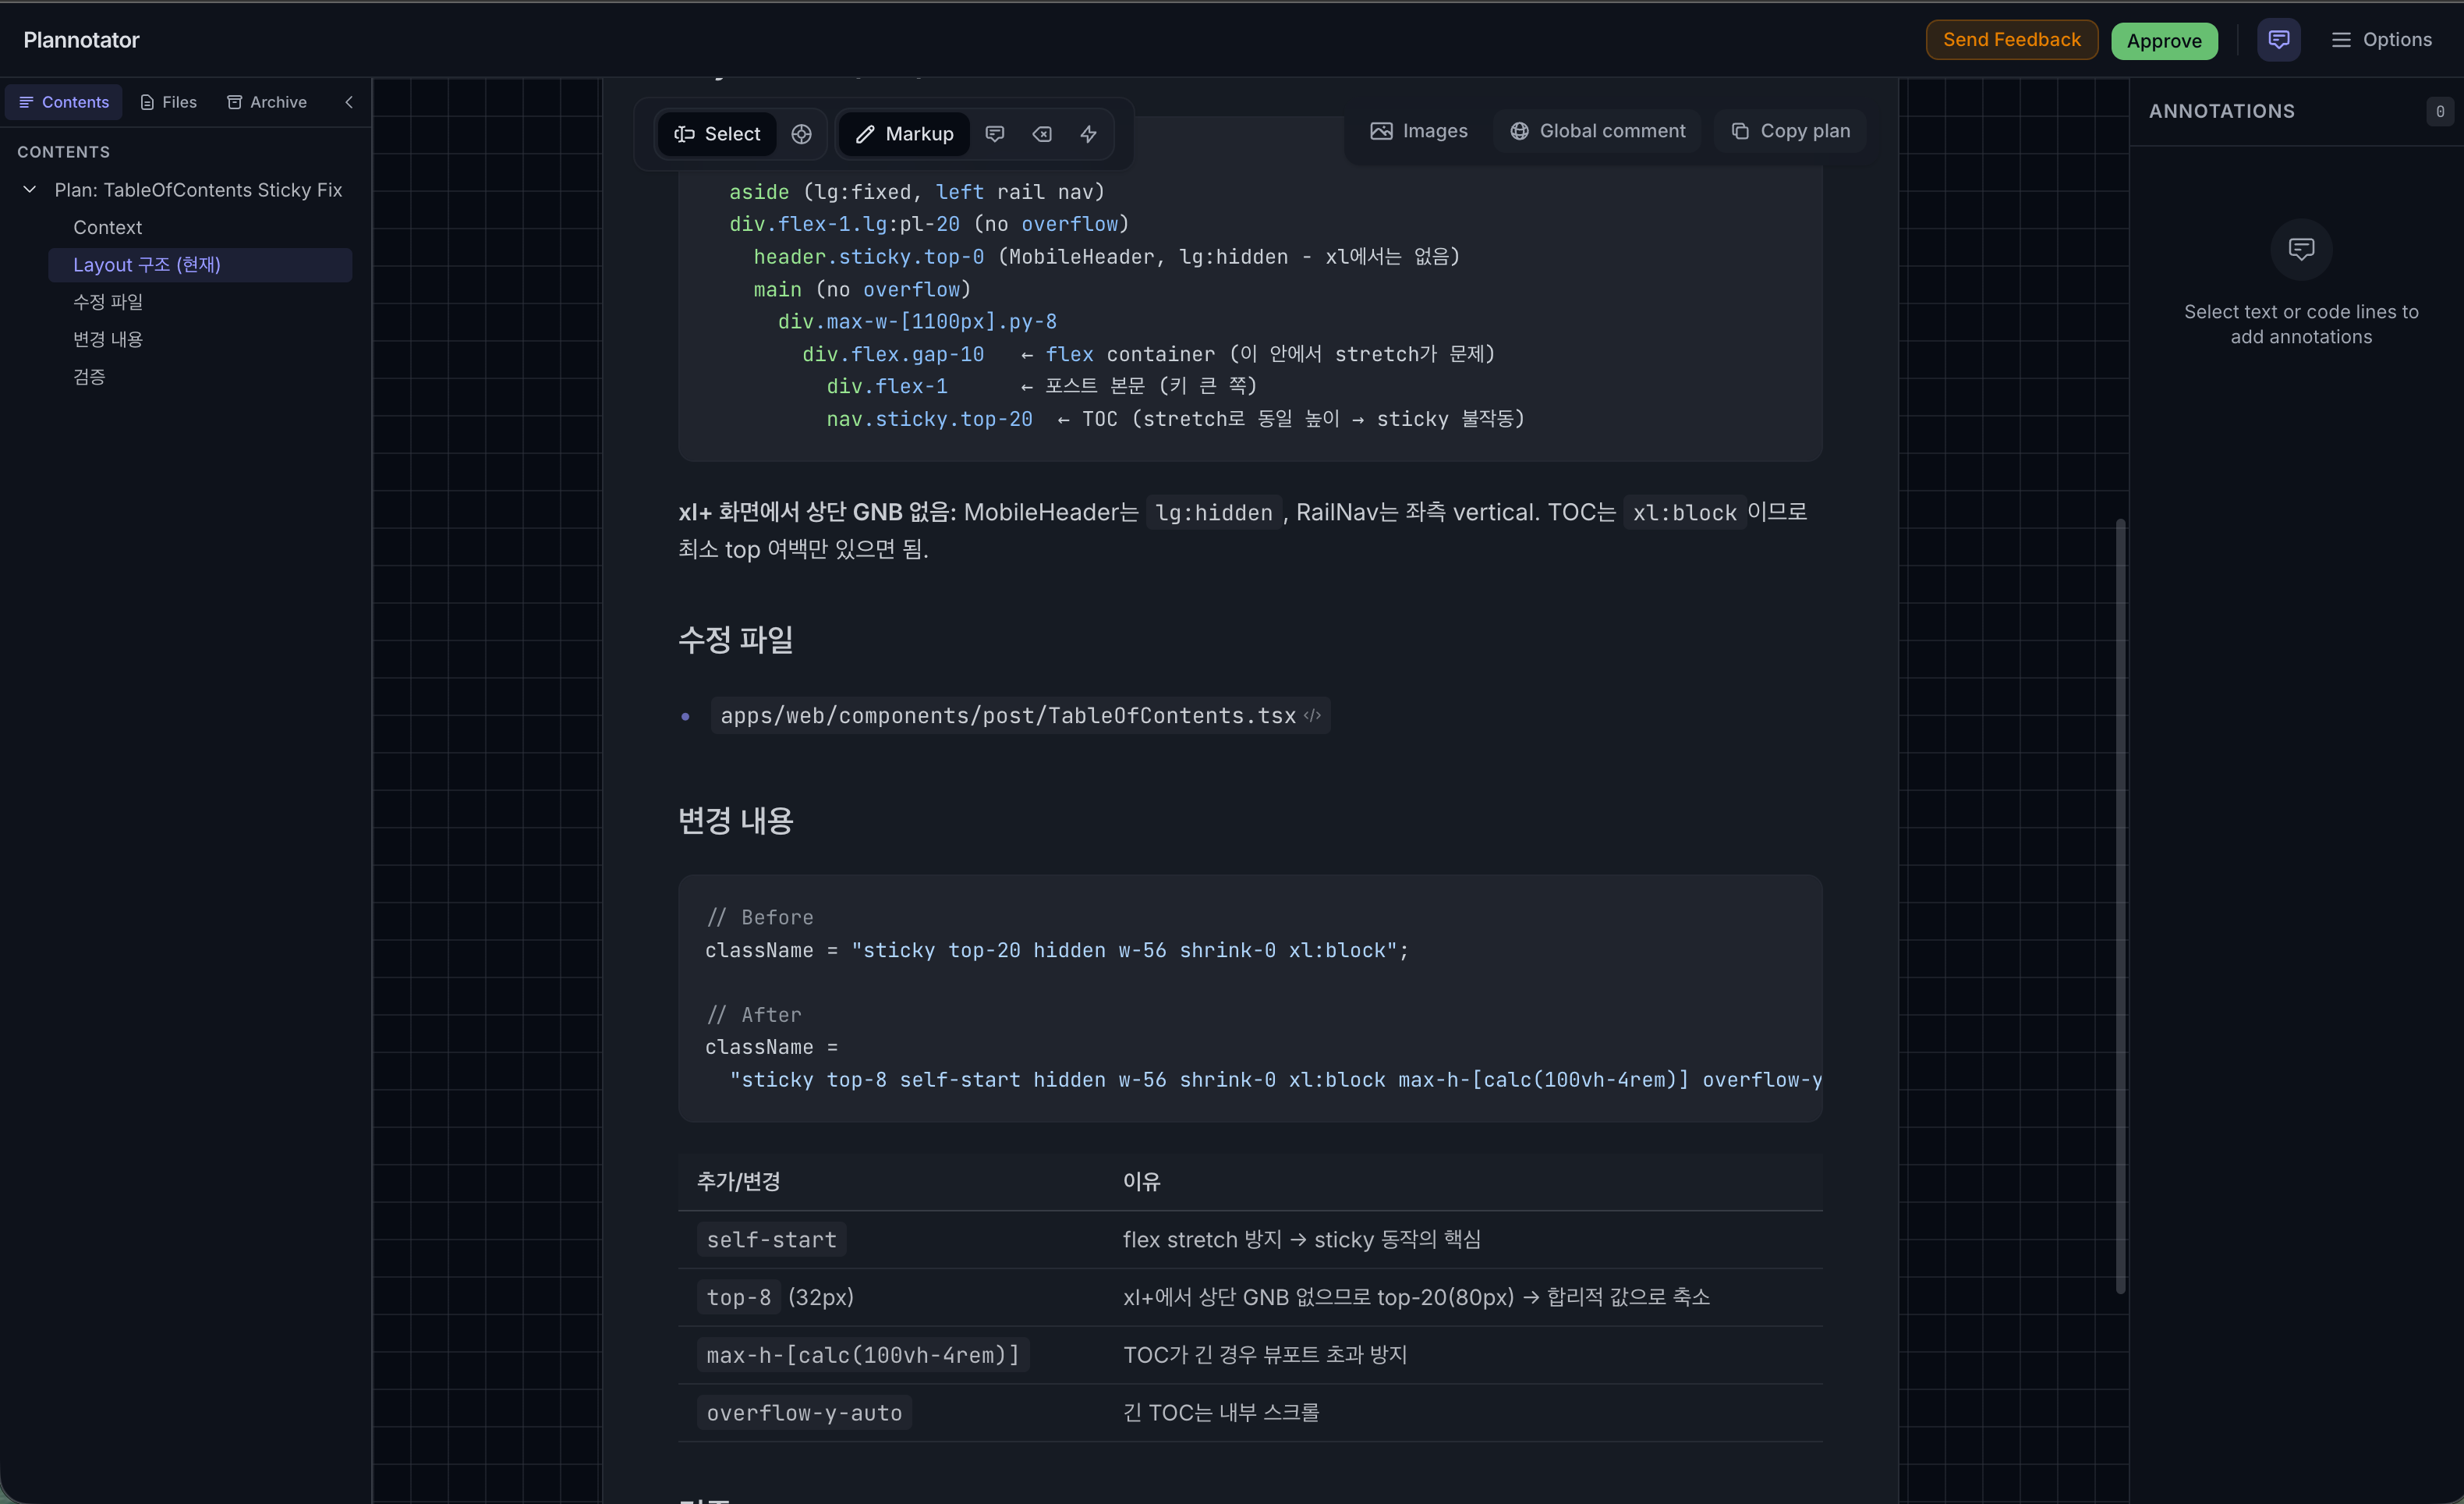Click the empty annotations comment icon

pos(2301,249)
